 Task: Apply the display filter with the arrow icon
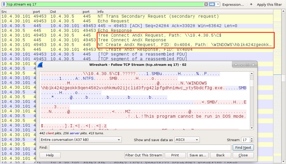pyautogui.click(x=212, y=4)
